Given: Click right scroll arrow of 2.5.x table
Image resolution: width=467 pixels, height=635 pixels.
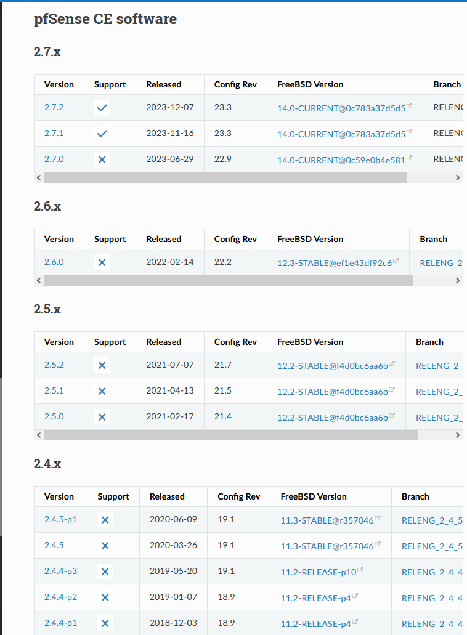Looking at the screenshot, I should click(x=458, y=435).
